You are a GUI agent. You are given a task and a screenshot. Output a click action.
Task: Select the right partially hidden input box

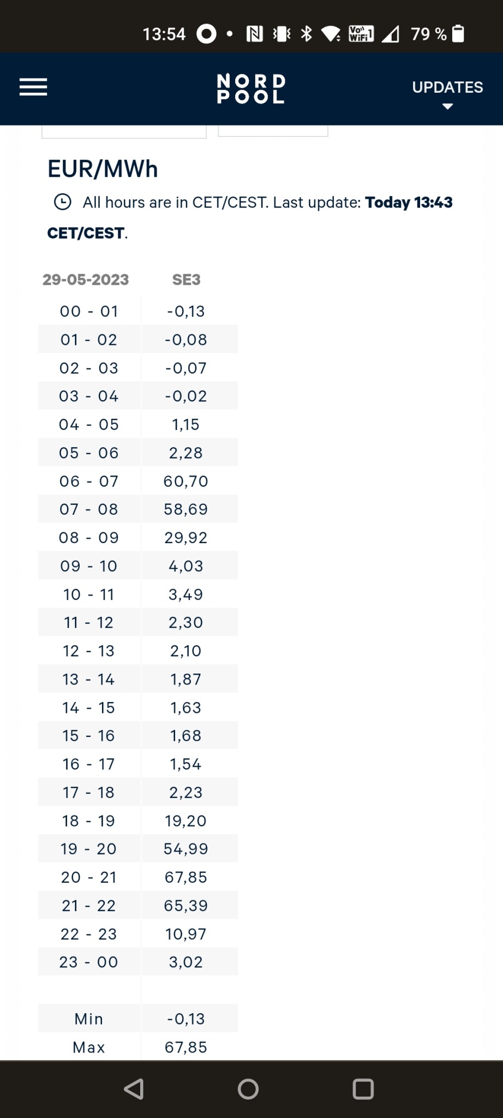(273, 131)
